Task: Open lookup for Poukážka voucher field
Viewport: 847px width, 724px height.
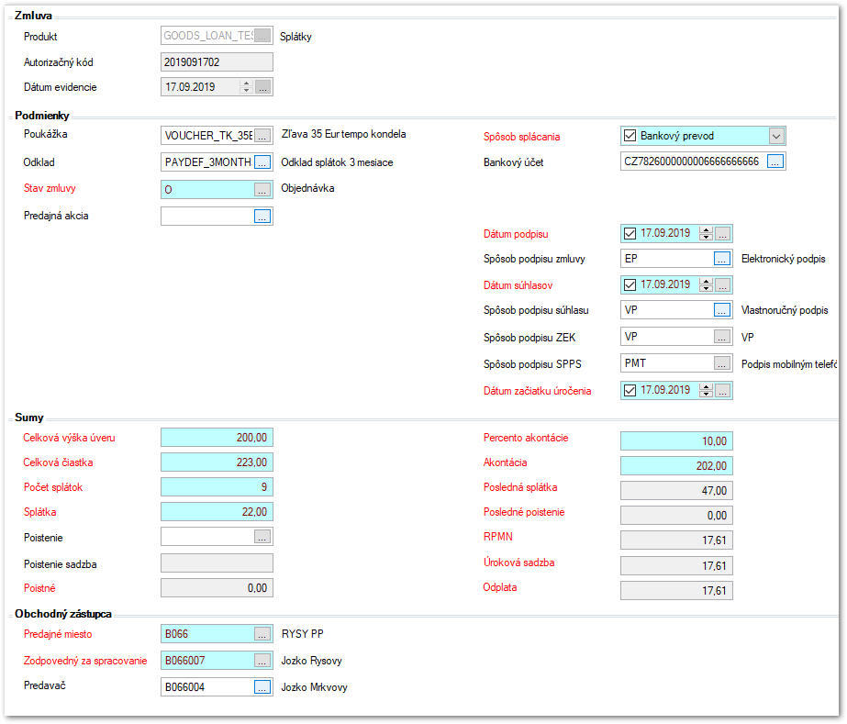Action: pos(262,136)
